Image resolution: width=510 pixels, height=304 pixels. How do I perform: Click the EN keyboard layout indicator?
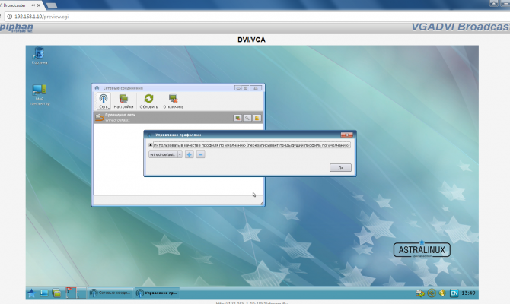[454, 293]
